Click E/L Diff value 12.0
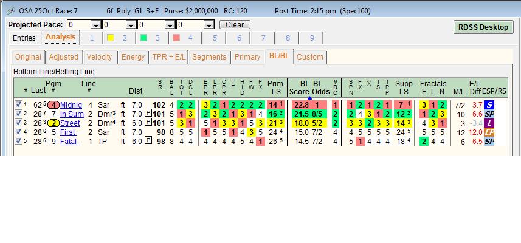This screenshot has width=521, height=243. point(475,132)
